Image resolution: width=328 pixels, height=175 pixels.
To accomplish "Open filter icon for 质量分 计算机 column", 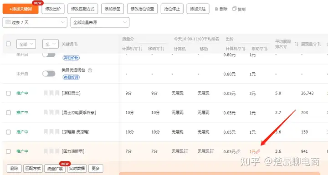I will click(136, 49).
